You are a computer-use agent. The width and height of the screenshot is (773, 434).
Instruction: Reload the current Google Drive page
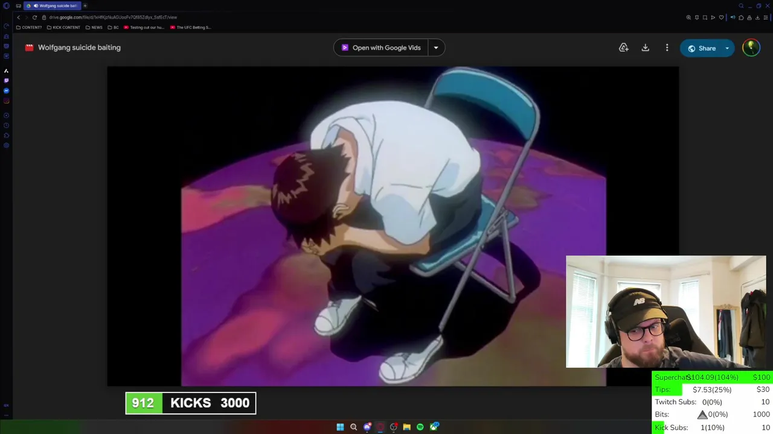(x=34, y=17)
